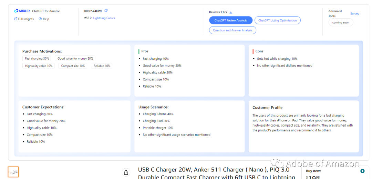Screen dimensions: 372x179
Task: Switch to Question and Answer Analysis tab
Action: [x=232, y=30]
